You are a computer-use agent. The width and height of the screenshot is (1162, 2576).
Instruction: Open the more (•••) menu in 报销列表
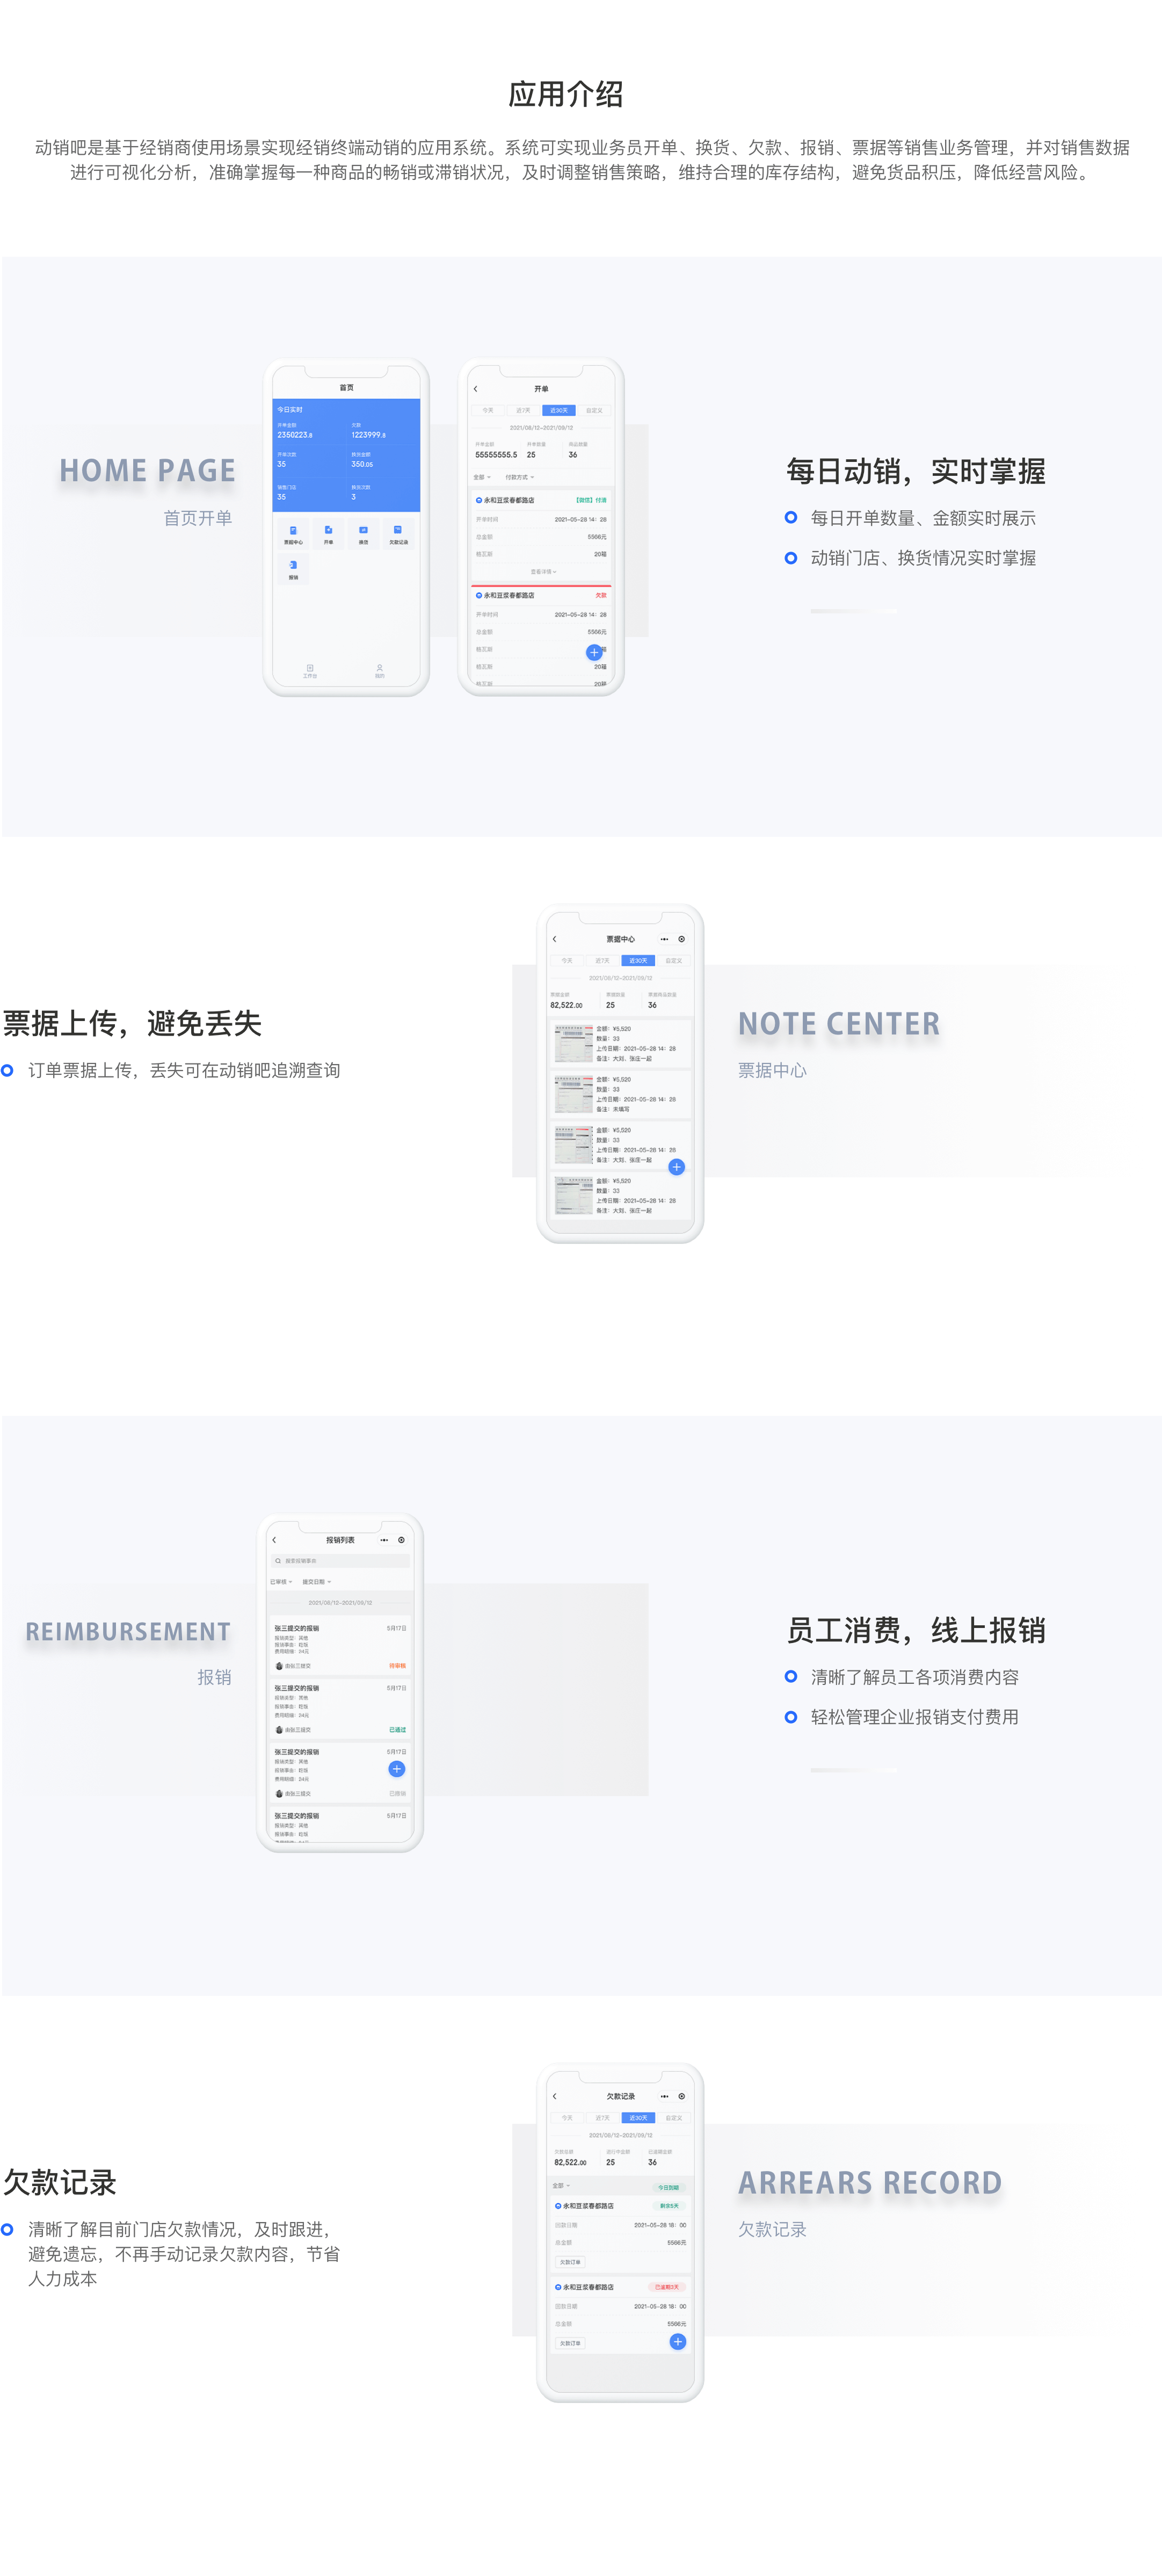click(384, 1540)
